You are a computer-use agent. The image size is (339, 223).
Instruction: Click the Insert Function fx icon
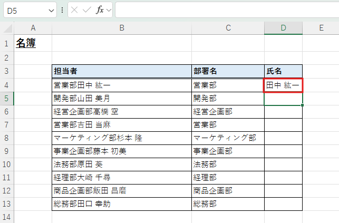[x=99, y=10]
